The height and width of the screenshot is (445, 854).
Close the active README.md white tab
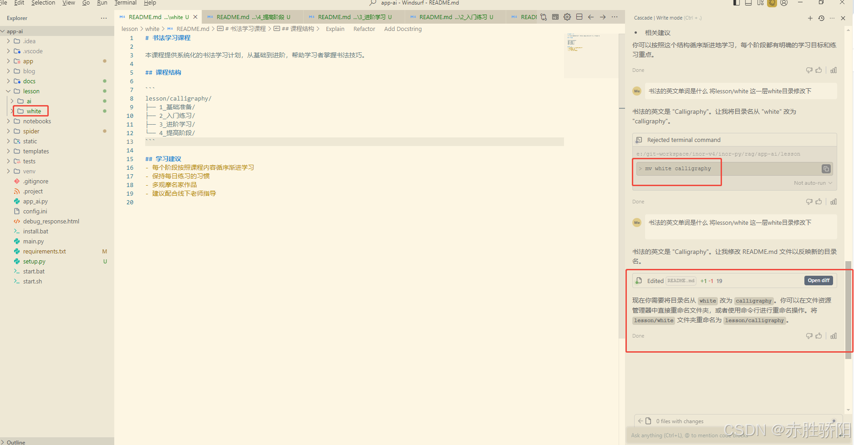[x=195, y=17]
